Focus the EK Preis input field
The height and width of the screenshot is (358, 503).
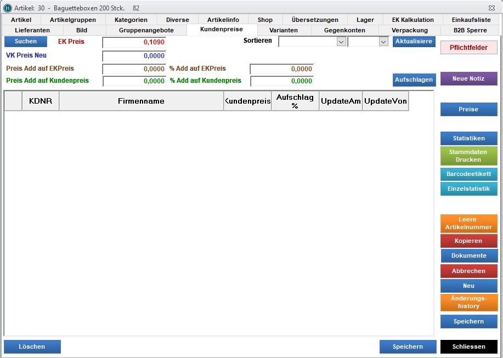click(x=134, y=42)
